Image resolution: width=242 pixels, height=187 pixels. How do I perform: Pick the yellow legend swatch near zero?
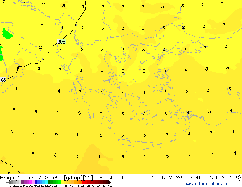(62, 182)
